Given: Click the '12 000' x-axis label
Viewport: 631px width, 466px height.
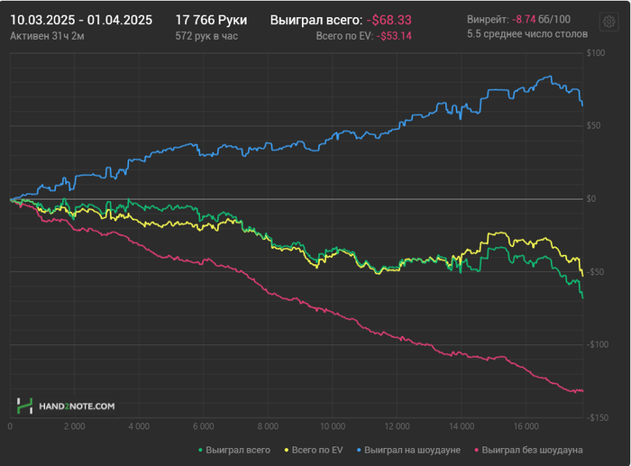Looking at the screenshot, I should 398,426.
